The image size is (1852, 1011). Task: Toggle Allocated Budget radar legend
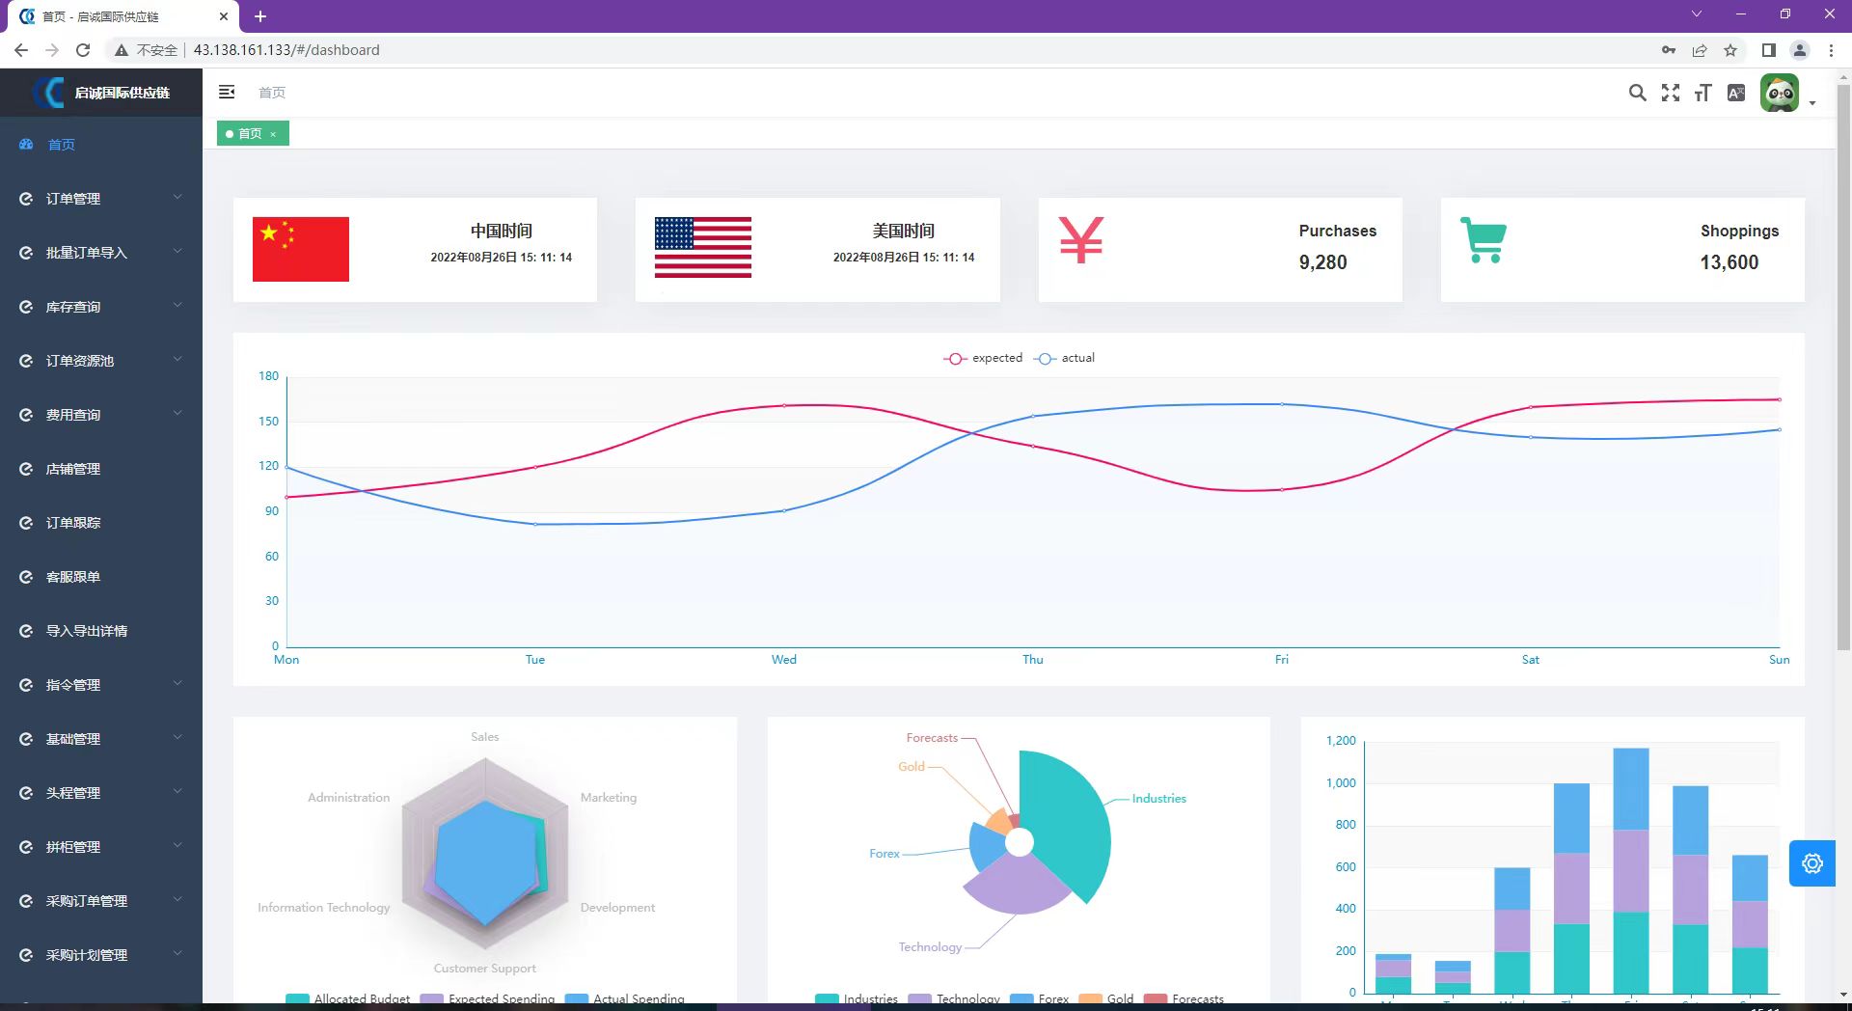point(348,998)
